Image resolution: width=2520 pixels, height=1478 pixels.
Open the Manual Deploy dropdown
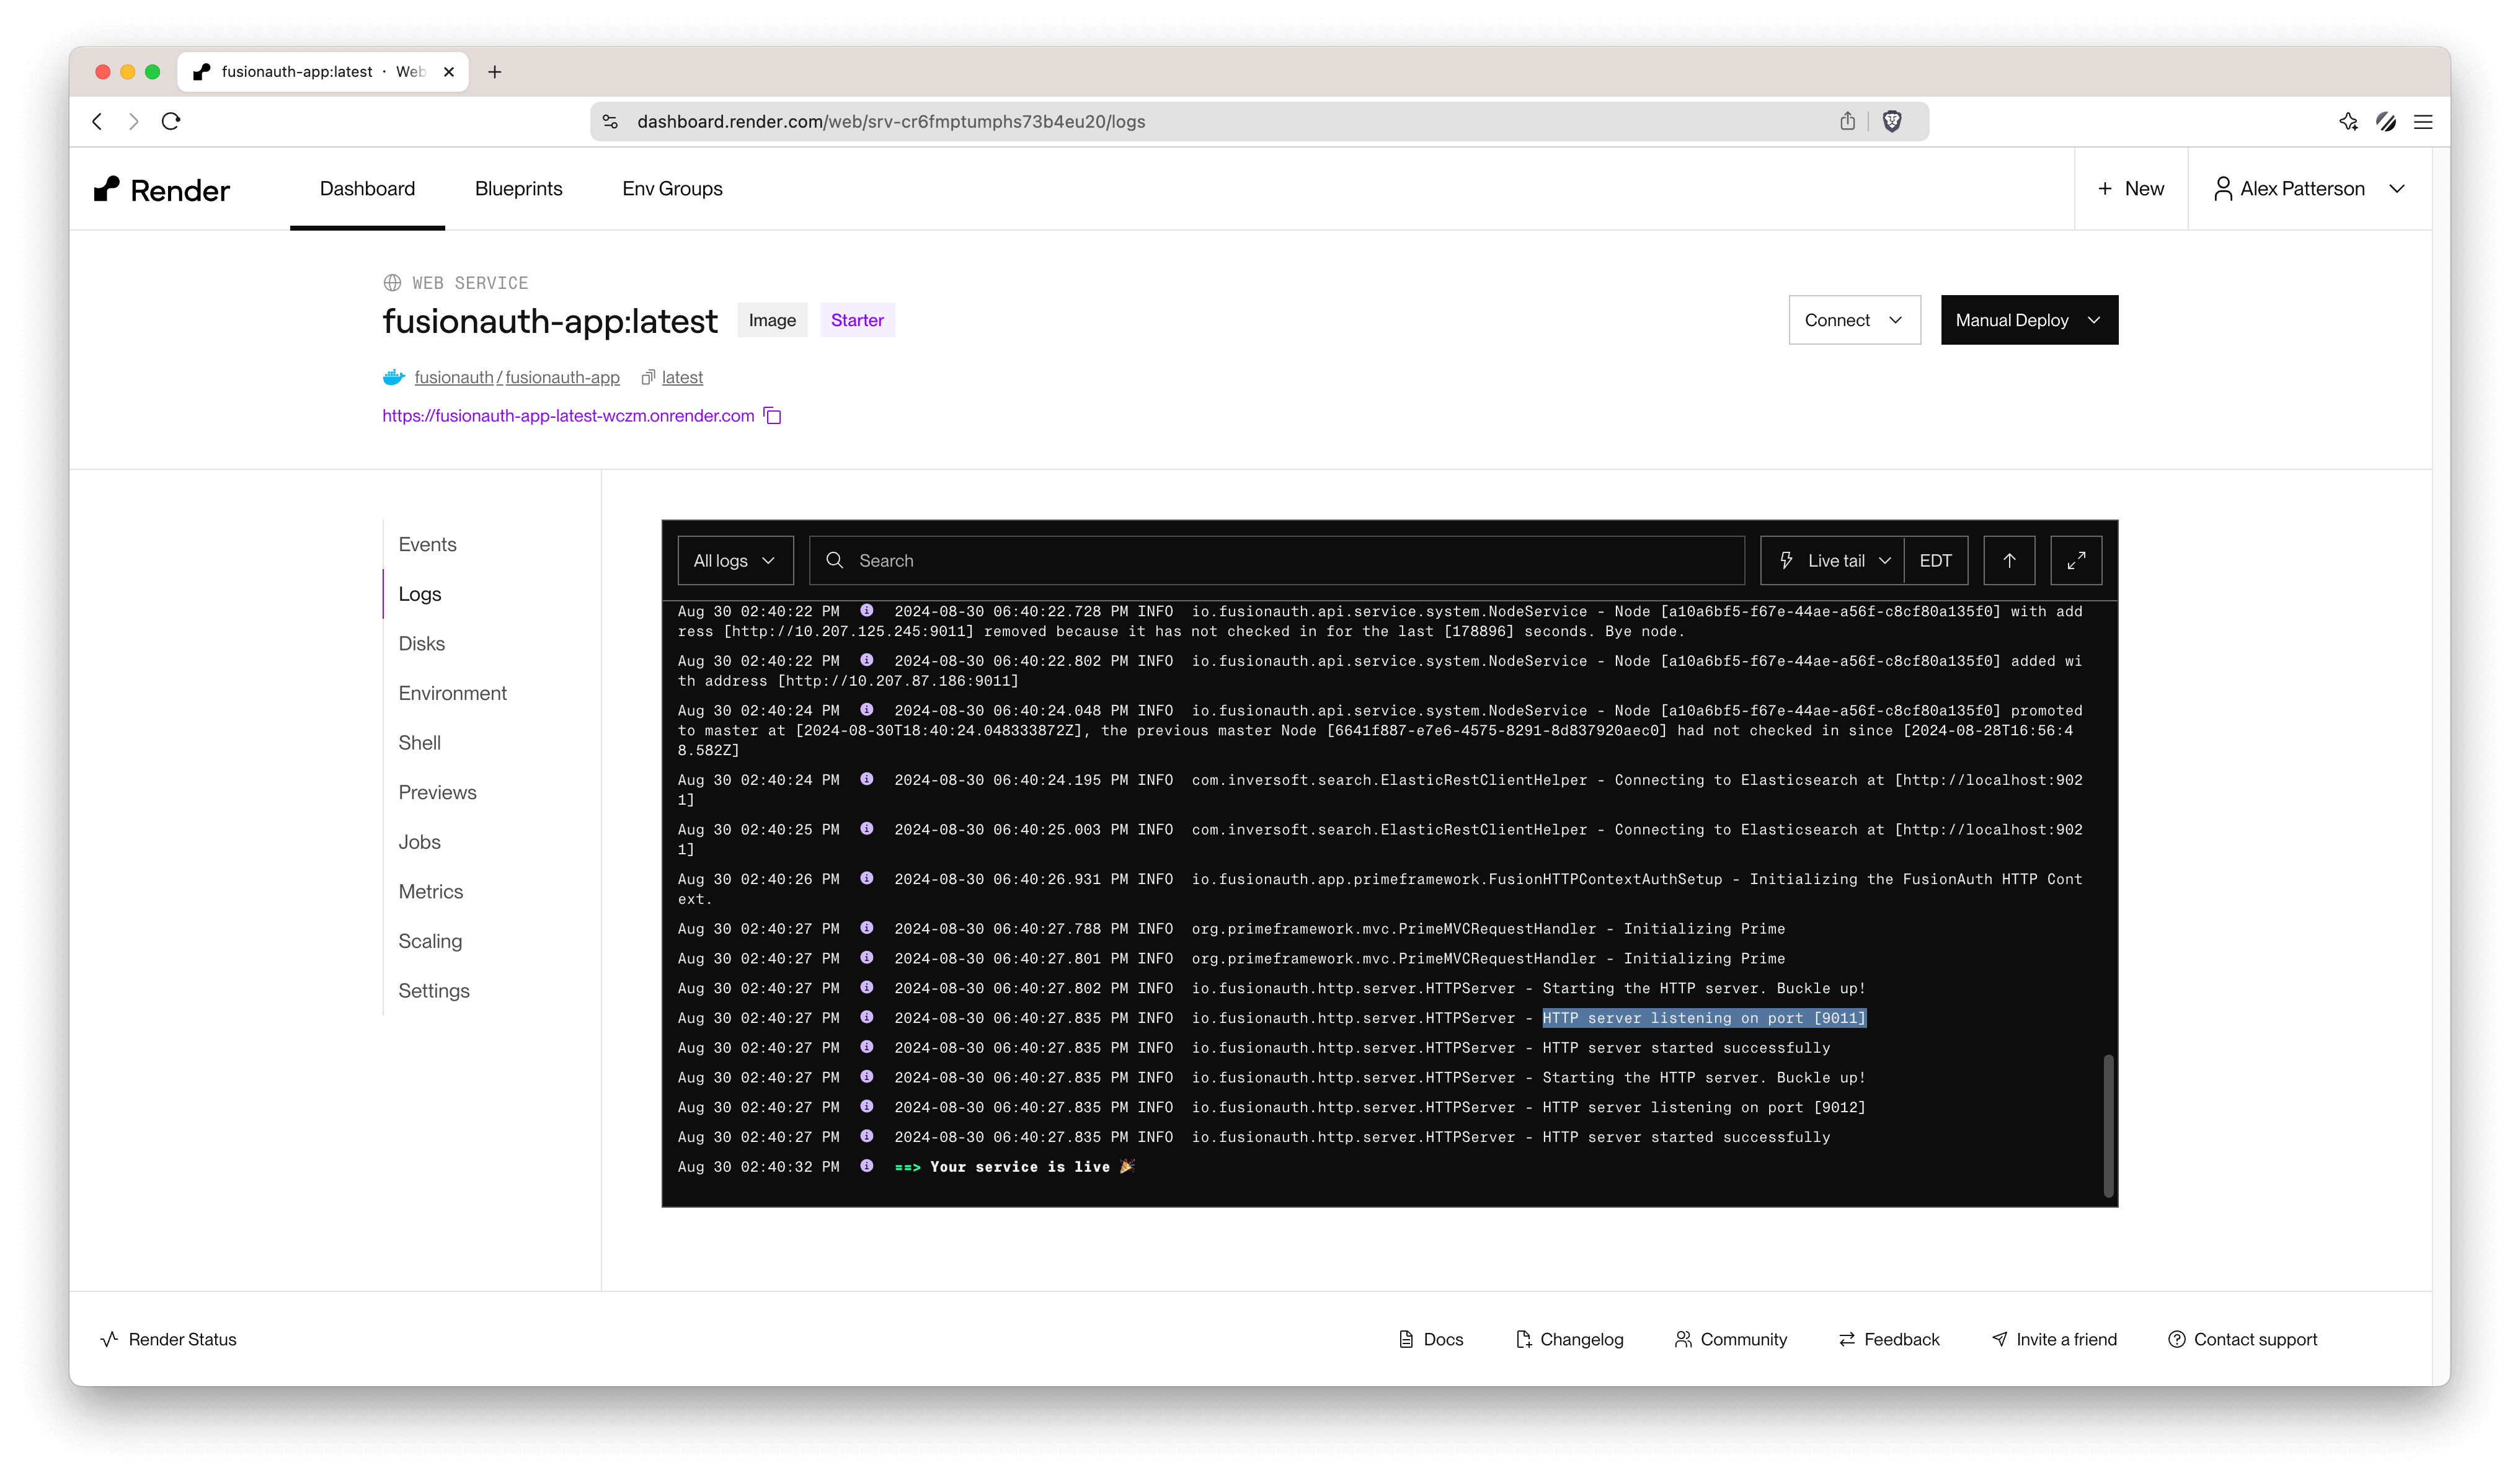[x=2029, y=320]
